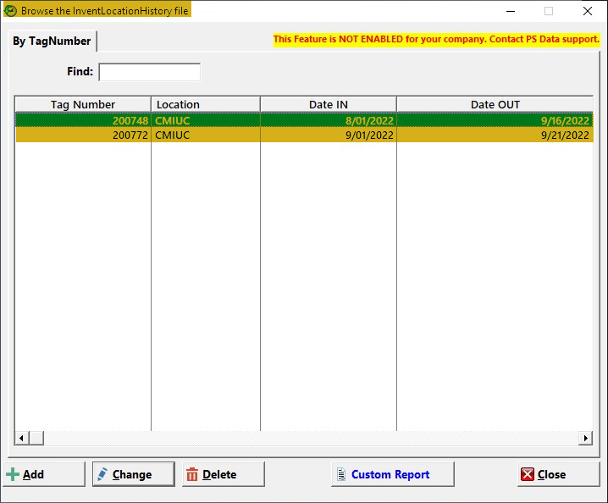Click the horizontal scrollbar thumb

click(x=36, y=439)
